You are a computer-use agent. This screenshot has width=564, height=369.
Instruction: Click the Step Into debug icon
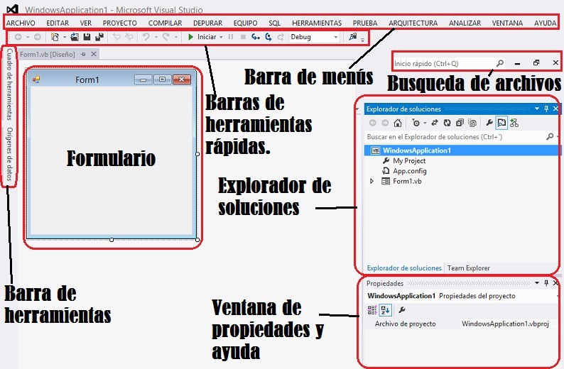point(256,37)
